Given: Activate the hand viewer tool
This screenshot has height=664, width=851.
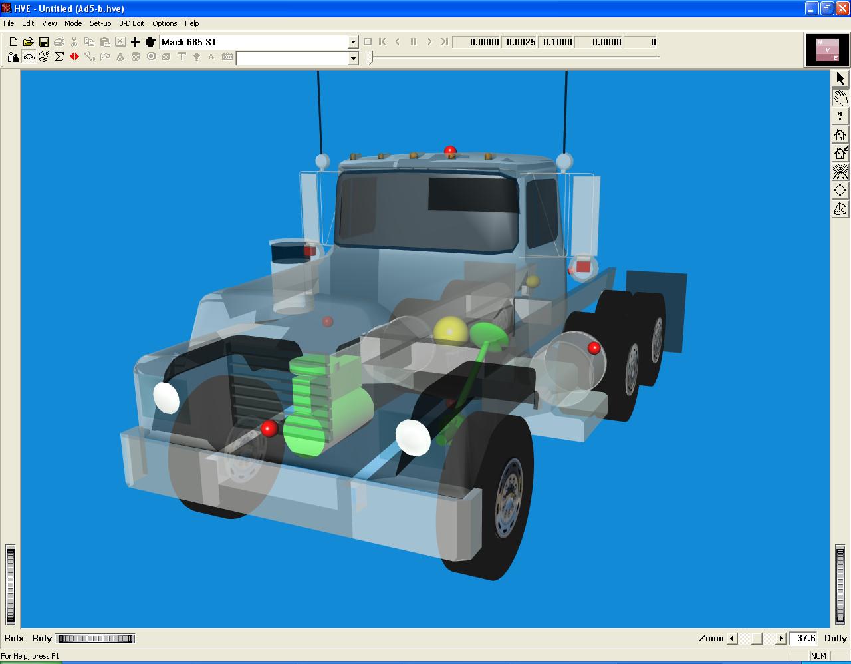Looking at the screenshot, I should click(x=840, y=98).
